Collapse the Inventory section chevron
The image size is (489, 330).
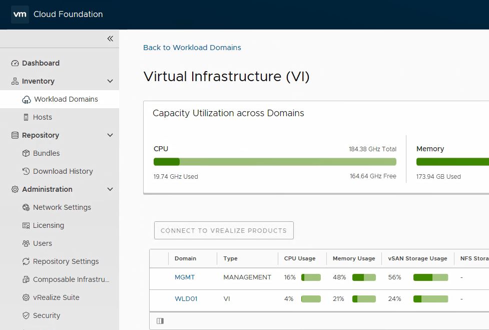[x=110, y=81]
